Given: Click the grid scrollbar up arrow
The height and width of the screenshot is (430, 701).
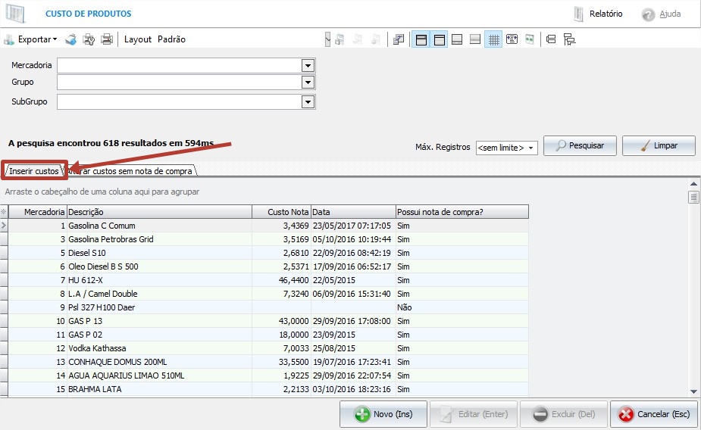Looking at the screenshot, I should point(693,183).
